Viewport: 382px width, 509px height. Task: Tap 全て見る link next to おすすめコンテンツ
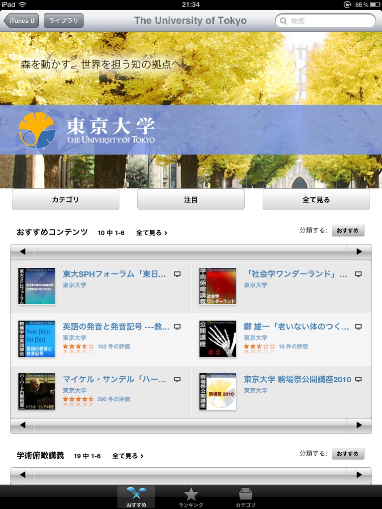[152, 233]
